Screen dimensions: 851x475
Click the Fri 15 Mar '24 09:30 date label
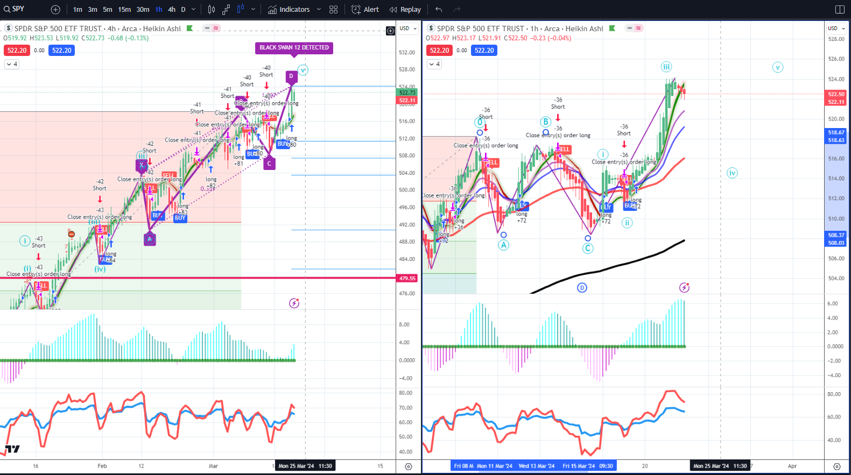pos(588,466)
